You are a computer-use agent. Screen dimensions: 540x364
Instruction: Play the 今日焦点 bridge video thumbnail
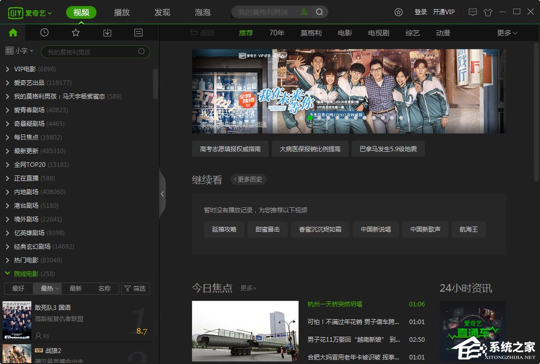click(244, 331)
